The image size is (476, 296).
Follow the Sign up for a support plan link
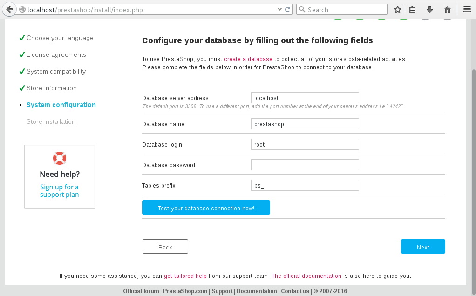tap(60, 191)
